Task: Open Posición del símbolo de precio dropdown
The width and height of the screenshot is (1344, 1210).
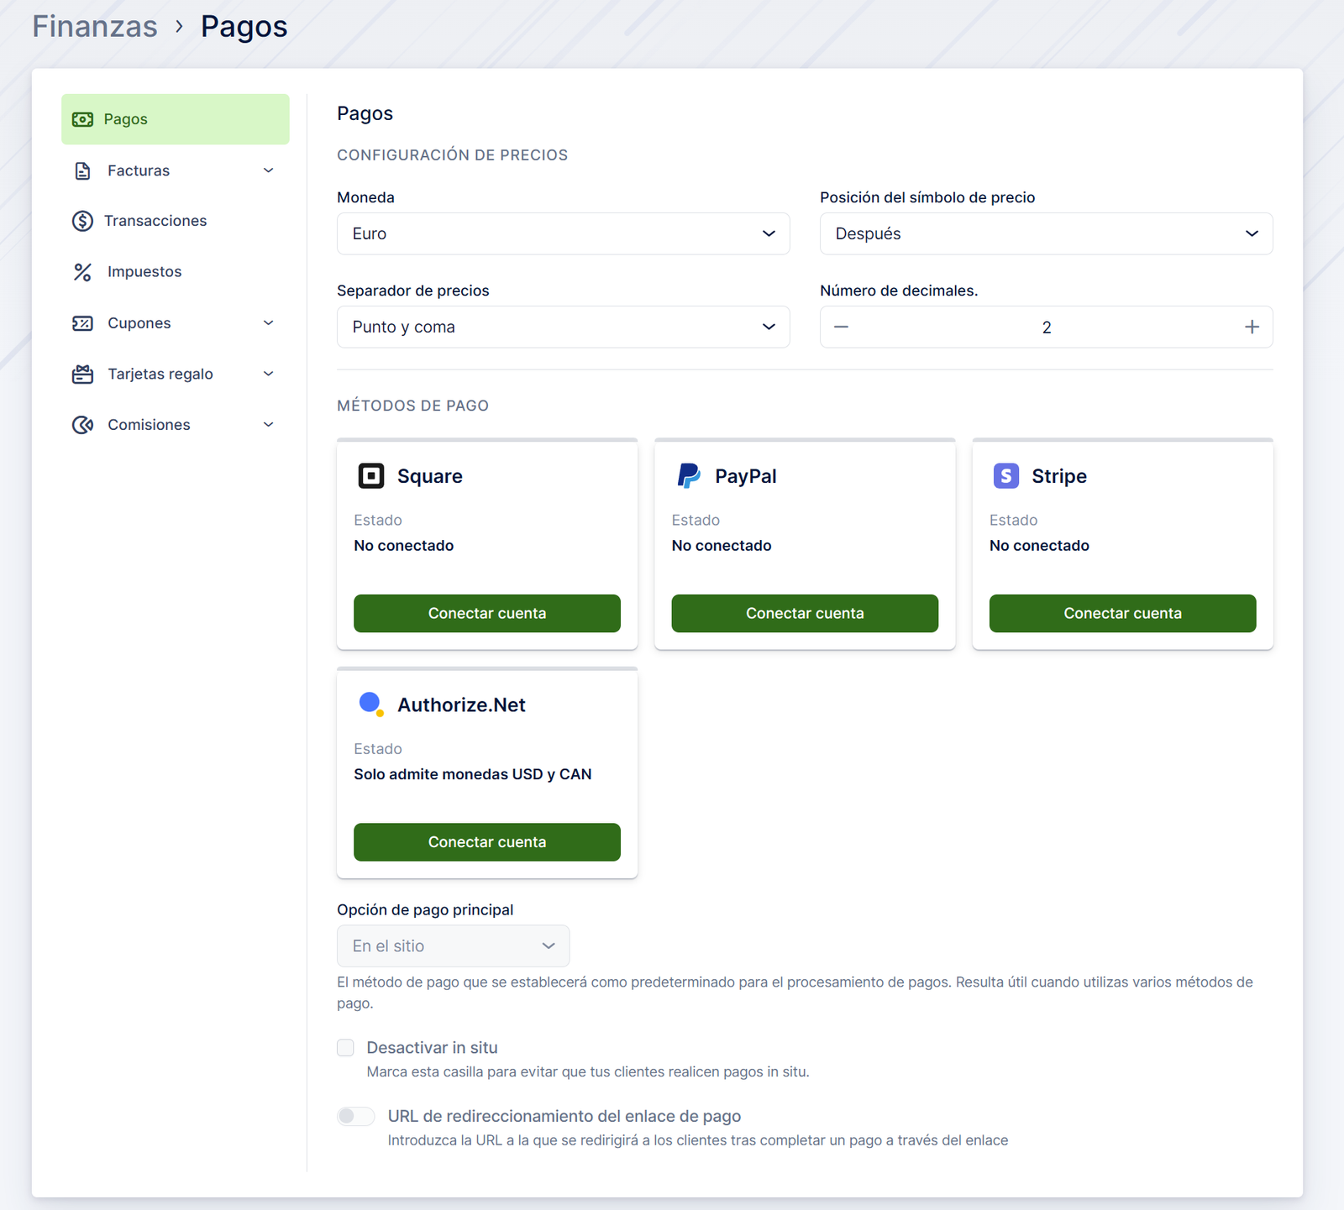Action: (x=1046, y=233)
